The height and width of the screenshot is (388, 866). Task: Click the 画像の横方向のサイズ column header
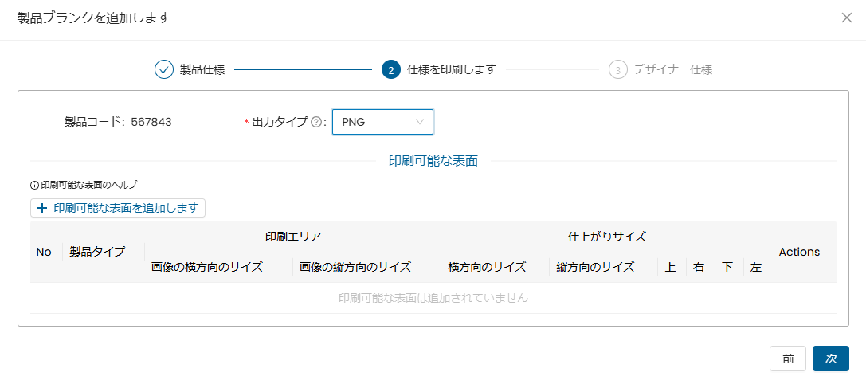(207, 267)
